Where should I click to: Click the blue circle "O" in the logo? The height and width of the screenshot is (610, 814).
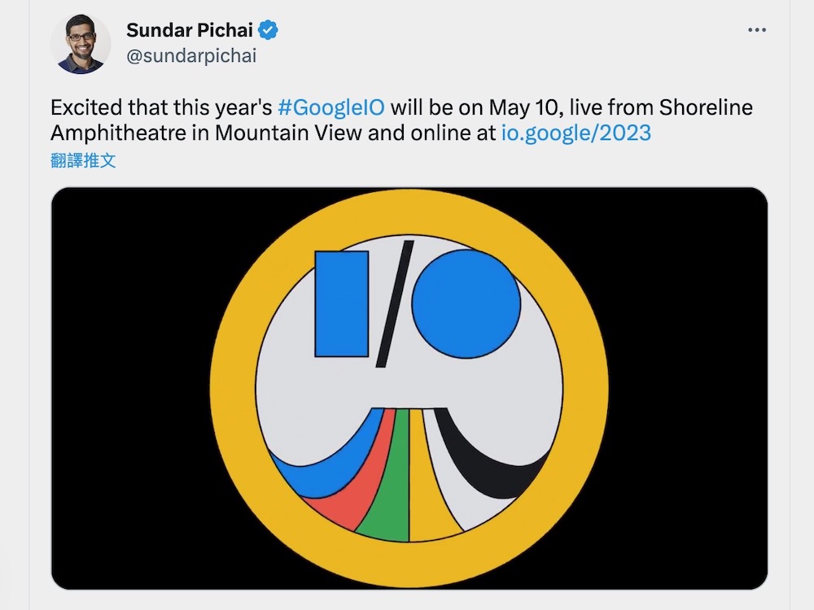pos(466,303)
